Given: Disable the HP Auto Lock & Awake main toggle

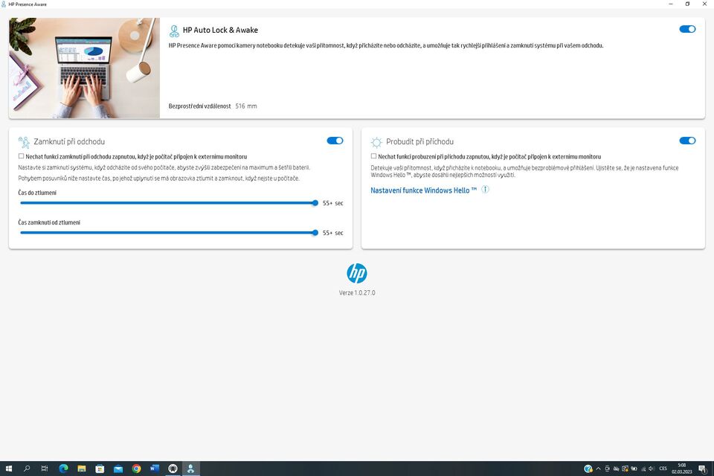Looking at the screenshot, I should pos(687,28).
